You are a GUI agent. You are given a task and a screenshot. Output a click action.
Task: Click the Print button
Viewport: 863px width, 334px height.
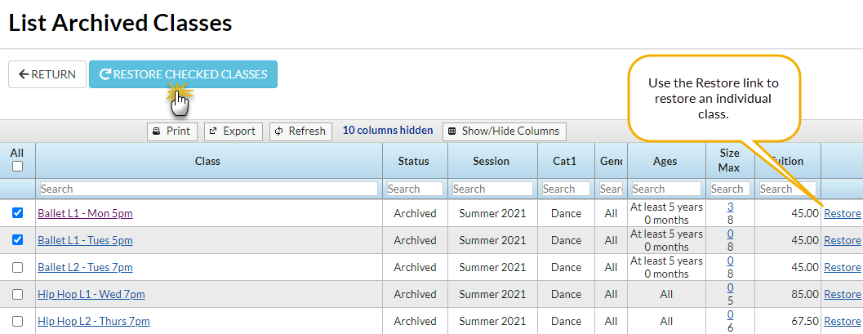pyautogui.click(x=171, y=131)
